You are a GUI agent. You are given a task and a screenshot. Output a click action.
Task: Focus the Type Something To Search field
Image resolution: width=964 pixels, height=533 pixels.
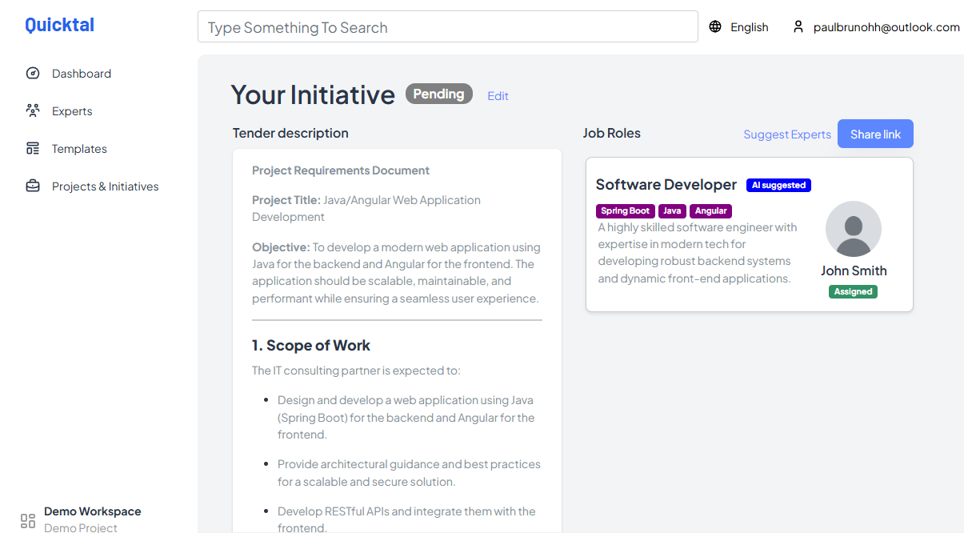[447, 27]
